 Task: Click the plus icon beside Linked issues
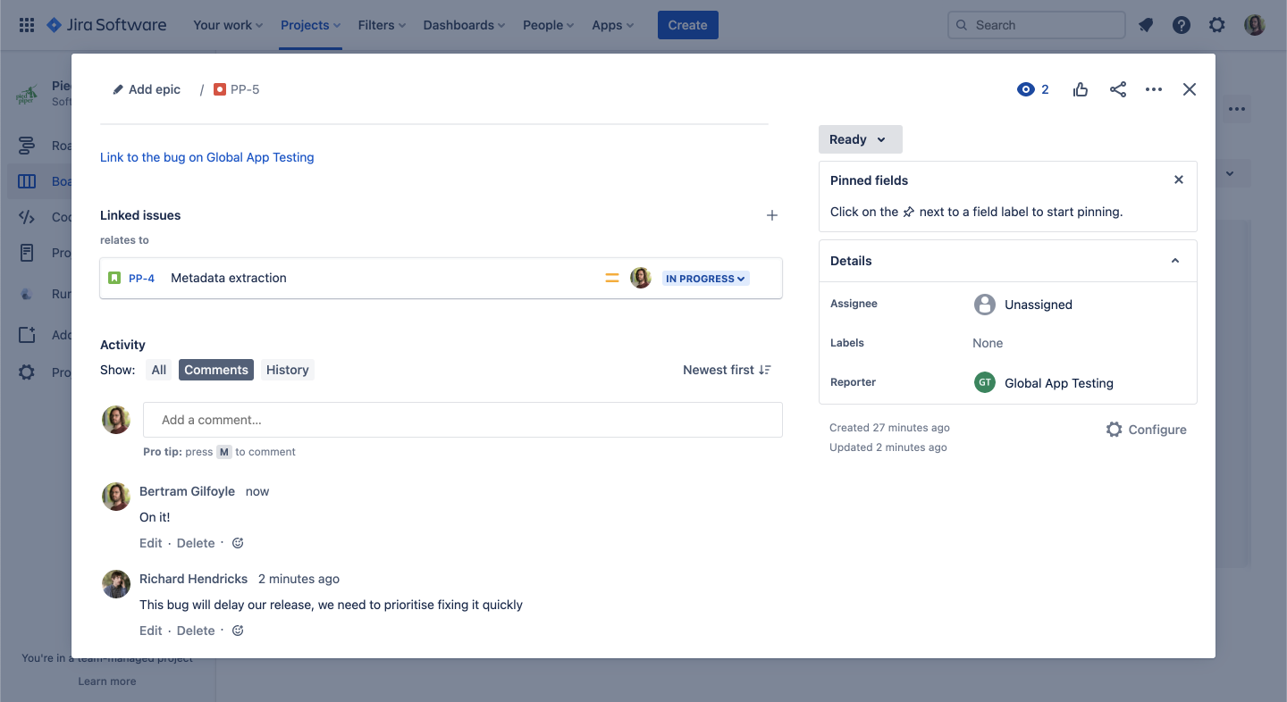[772, 215]
